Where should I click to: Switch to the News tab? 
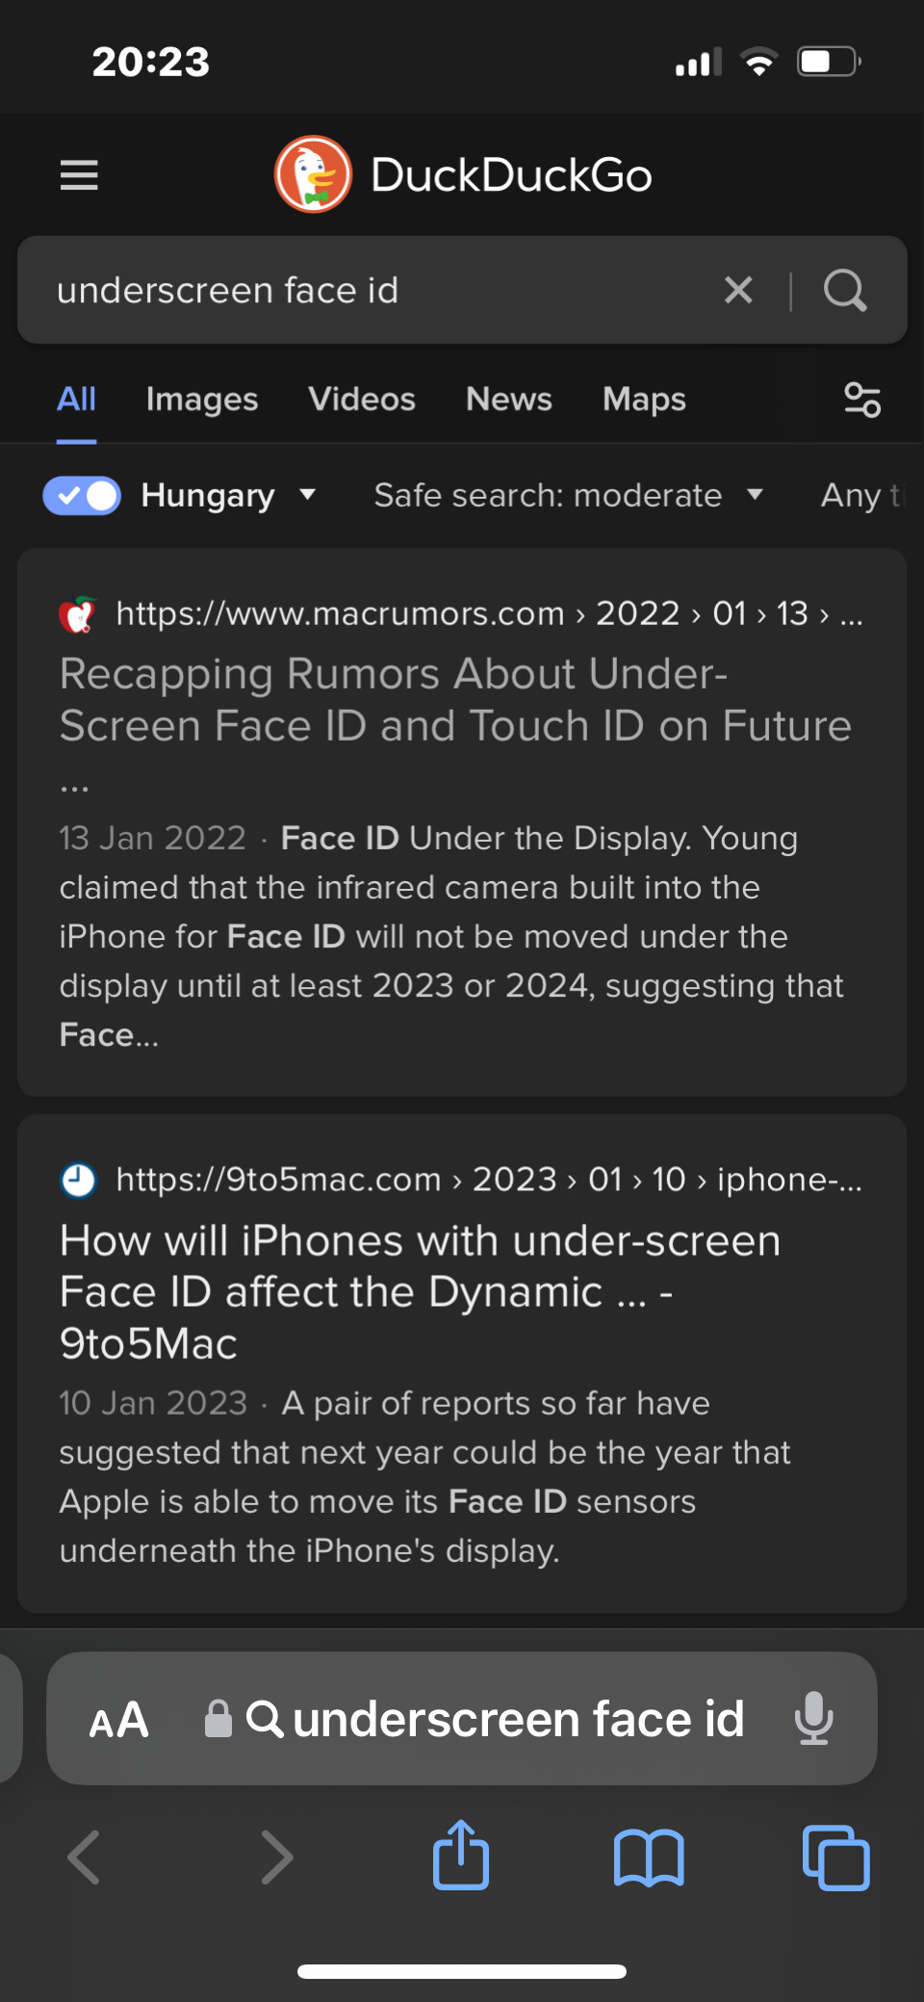coord(509,400)
